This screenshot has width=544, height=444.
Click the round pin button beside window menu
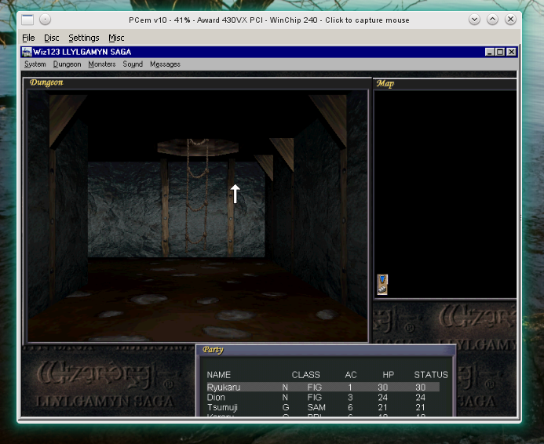[46, 19]
